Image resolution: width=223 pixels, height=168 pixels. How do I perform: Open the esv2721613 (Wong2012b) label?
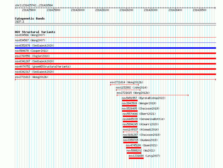pos(32,77)
